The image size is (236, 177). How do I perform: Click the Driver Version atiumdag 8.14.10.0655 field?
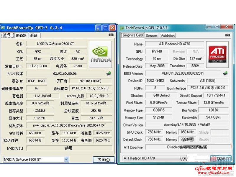click(x=187, y=124)
